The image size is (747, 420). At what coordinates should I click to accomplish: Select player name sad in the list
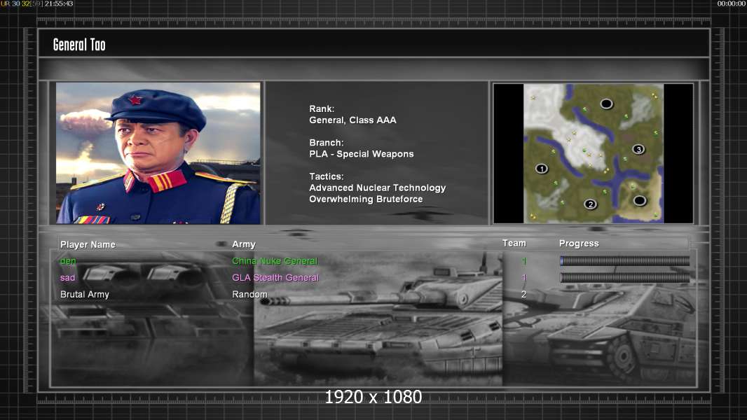67,278
